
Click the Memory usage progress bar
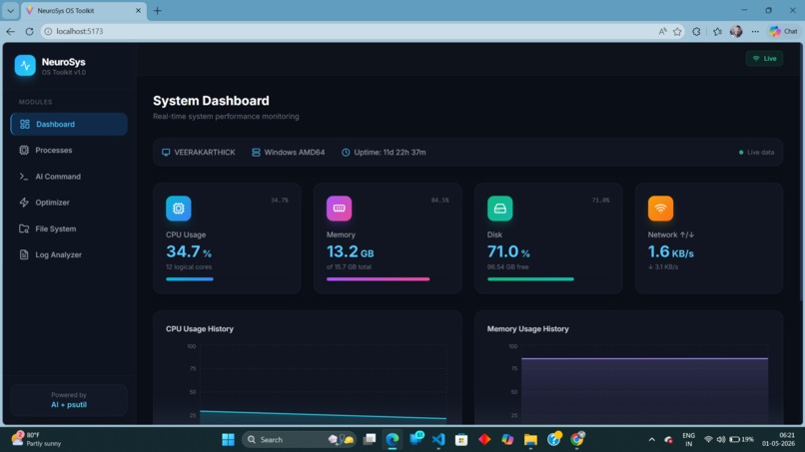(x=388, y=279)
